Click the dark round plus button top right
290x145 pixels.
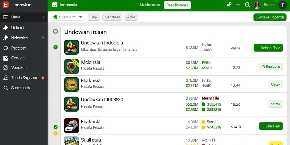tap(282, 5)
